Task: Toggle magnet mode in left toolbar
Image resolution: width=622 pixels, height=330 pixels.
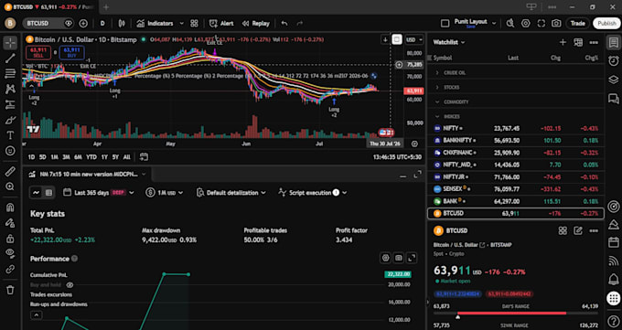Action: (x=10, y=208)
